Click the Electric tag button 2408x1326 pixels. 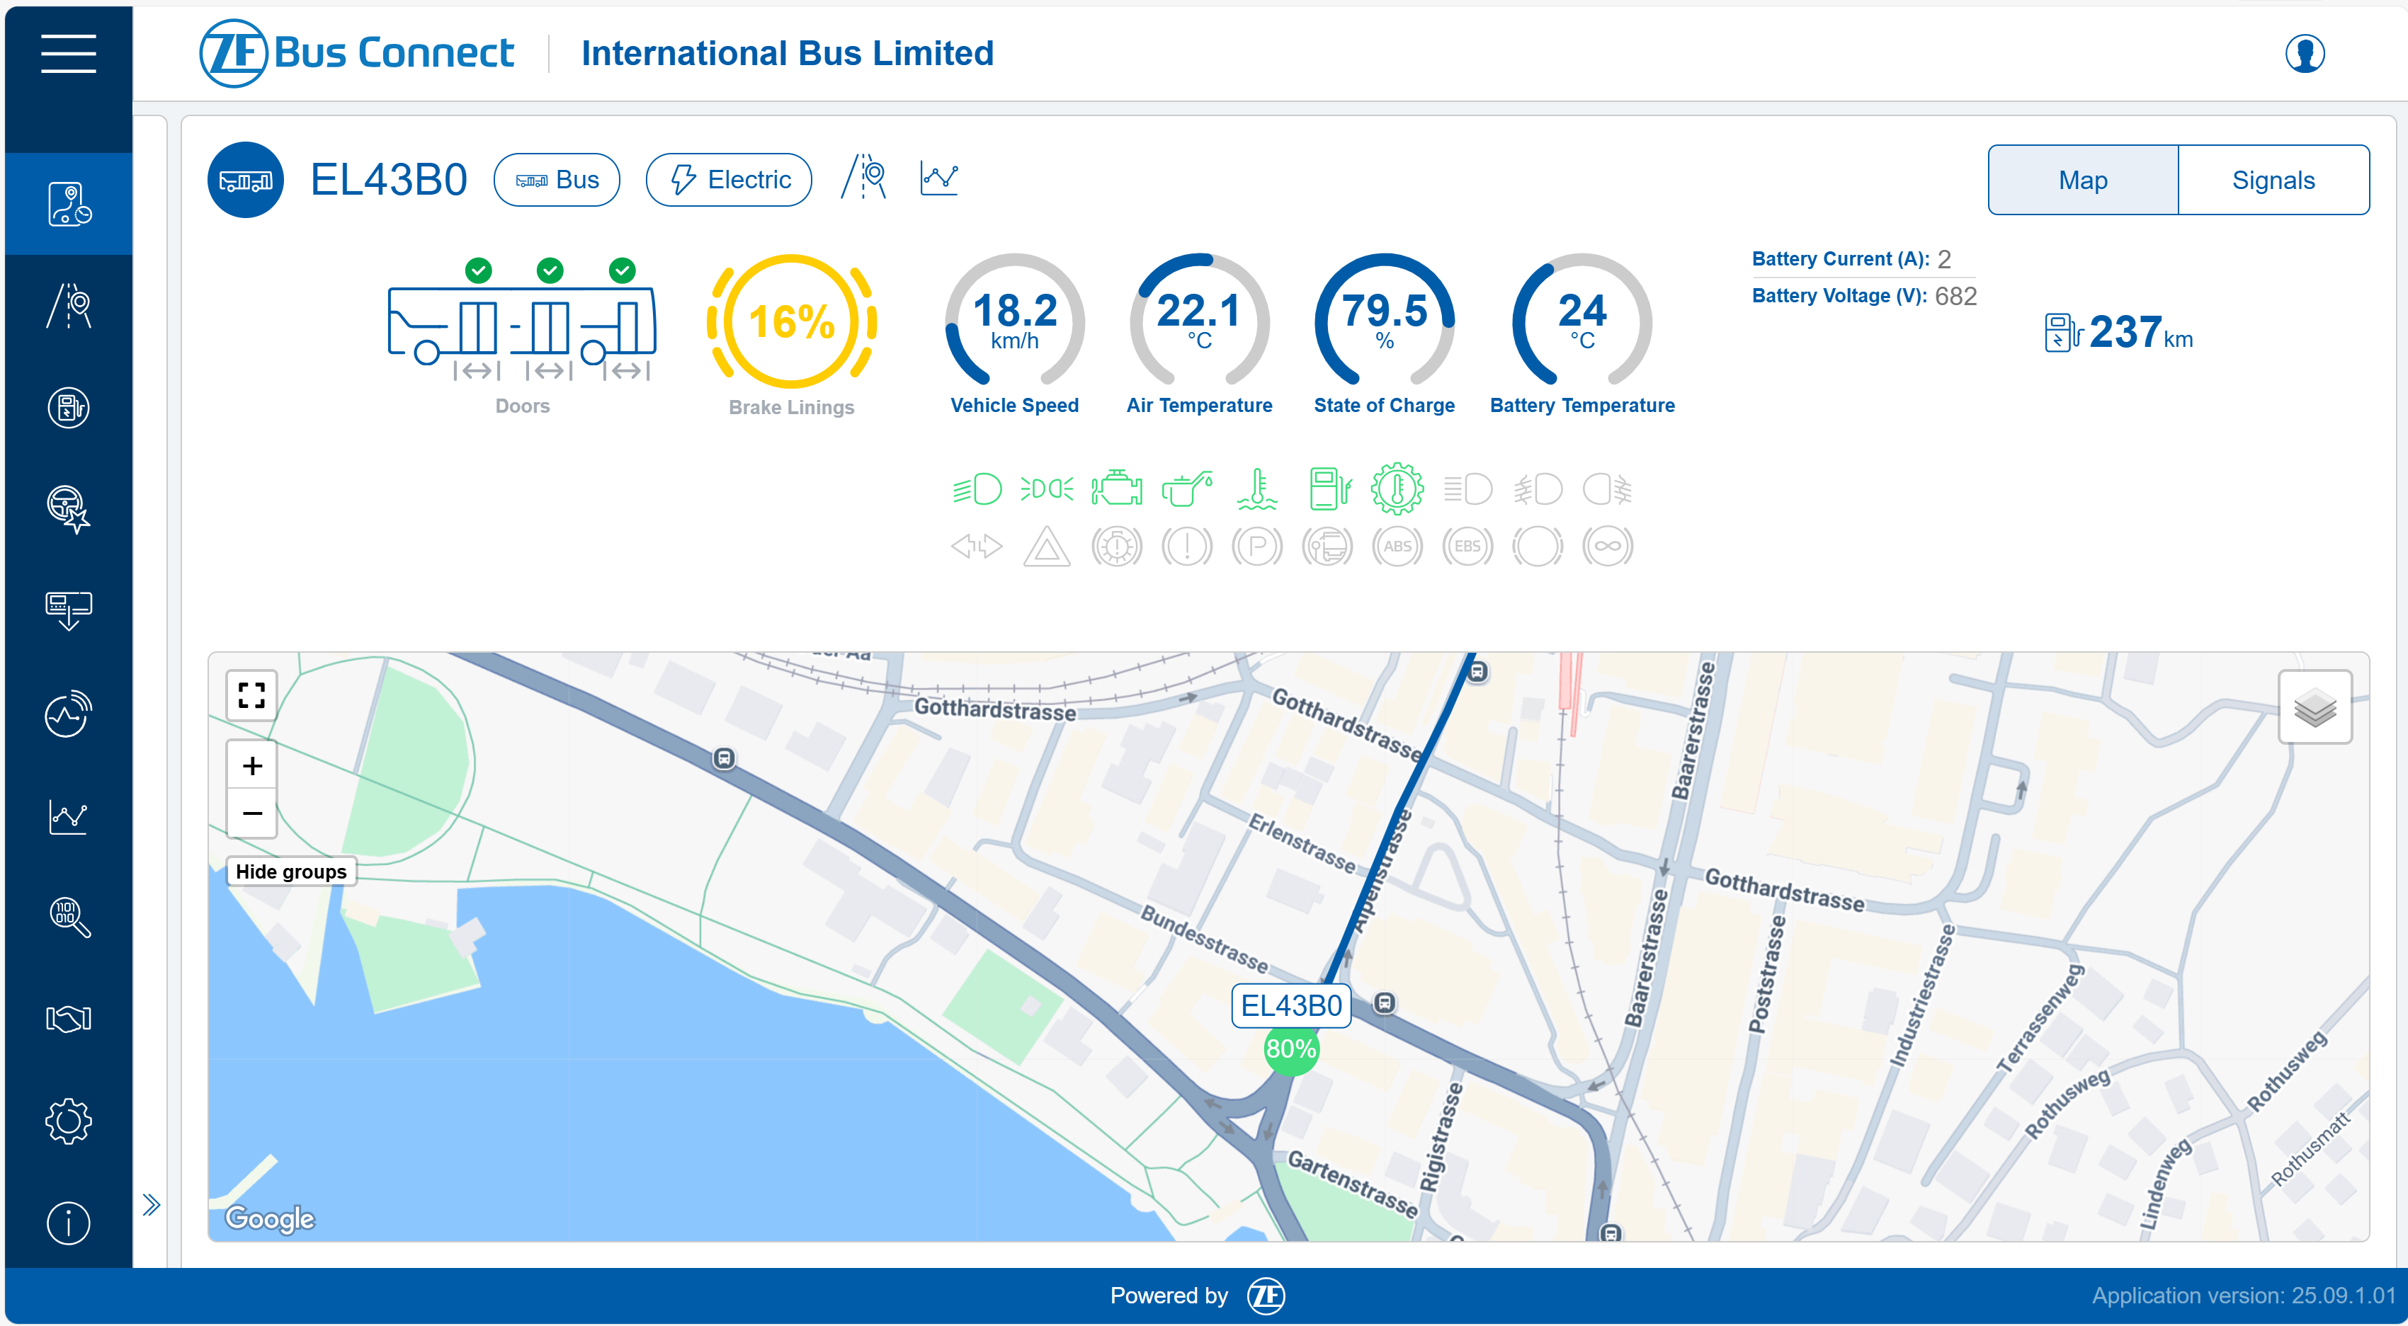(x=728, y=179)
